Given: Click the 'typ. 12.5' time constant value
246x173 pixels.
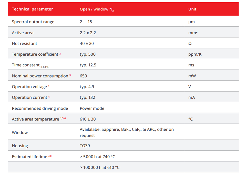Looking at the screenshot, I should (88, 65).
